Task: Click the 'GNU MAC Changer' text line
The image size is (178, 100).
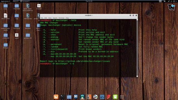Action: (49, 23)
